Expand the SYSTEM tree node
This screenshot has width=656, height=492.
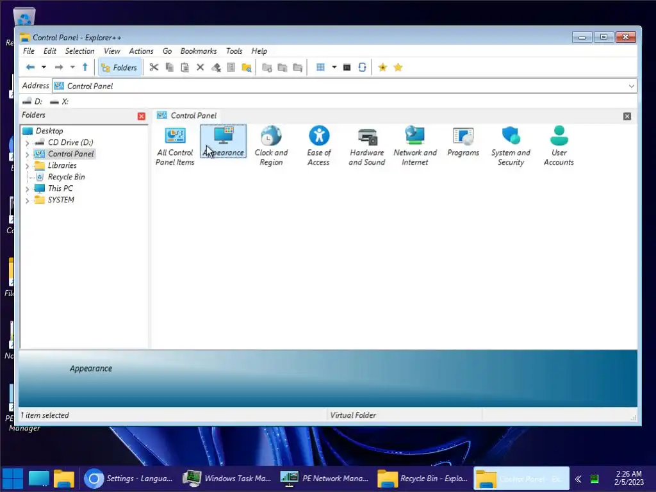pyautogui.click(x=27, y=201)
